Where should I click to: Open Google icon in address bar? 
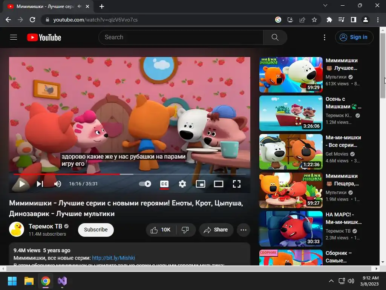tap(278, 20)
